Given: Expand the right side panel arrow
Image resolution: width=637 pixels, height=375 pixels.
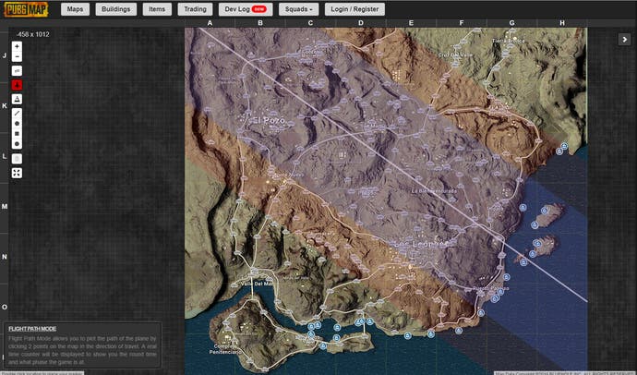Looking at the screenshot, I should pyautogui.click(x=624, y=40).
